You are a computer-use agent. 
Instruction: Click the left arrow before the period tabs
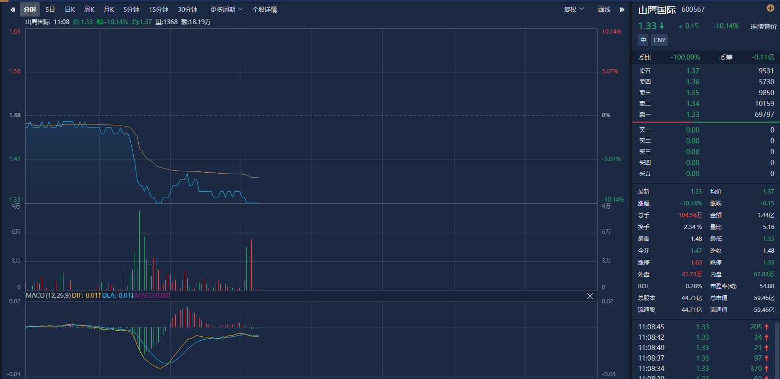(x=13, y=9)
